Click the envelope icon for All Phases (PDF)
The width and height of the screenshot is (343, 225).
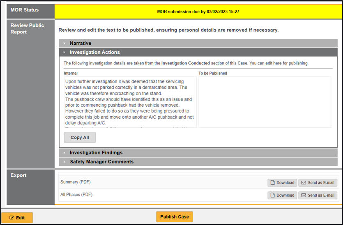pos(303,195)
